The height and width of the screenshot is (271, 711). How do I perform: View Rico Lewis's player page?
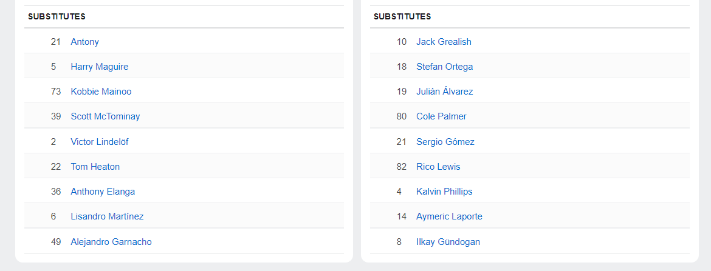point(438,167)
